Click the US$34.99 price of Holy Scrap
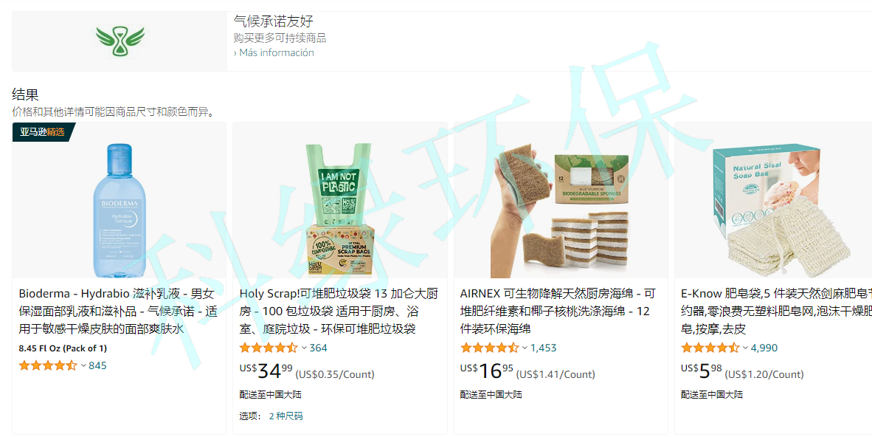Viewport: 872px width, 437px height. click(266, 371)
